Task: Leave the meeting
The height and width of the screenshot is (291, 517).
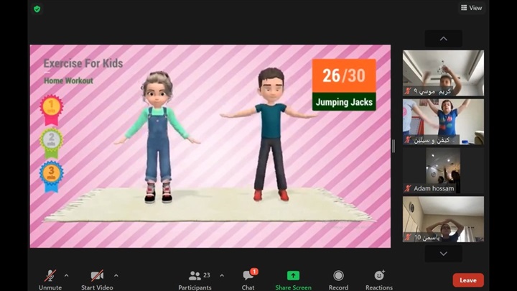Action: (x=467, y=280)
